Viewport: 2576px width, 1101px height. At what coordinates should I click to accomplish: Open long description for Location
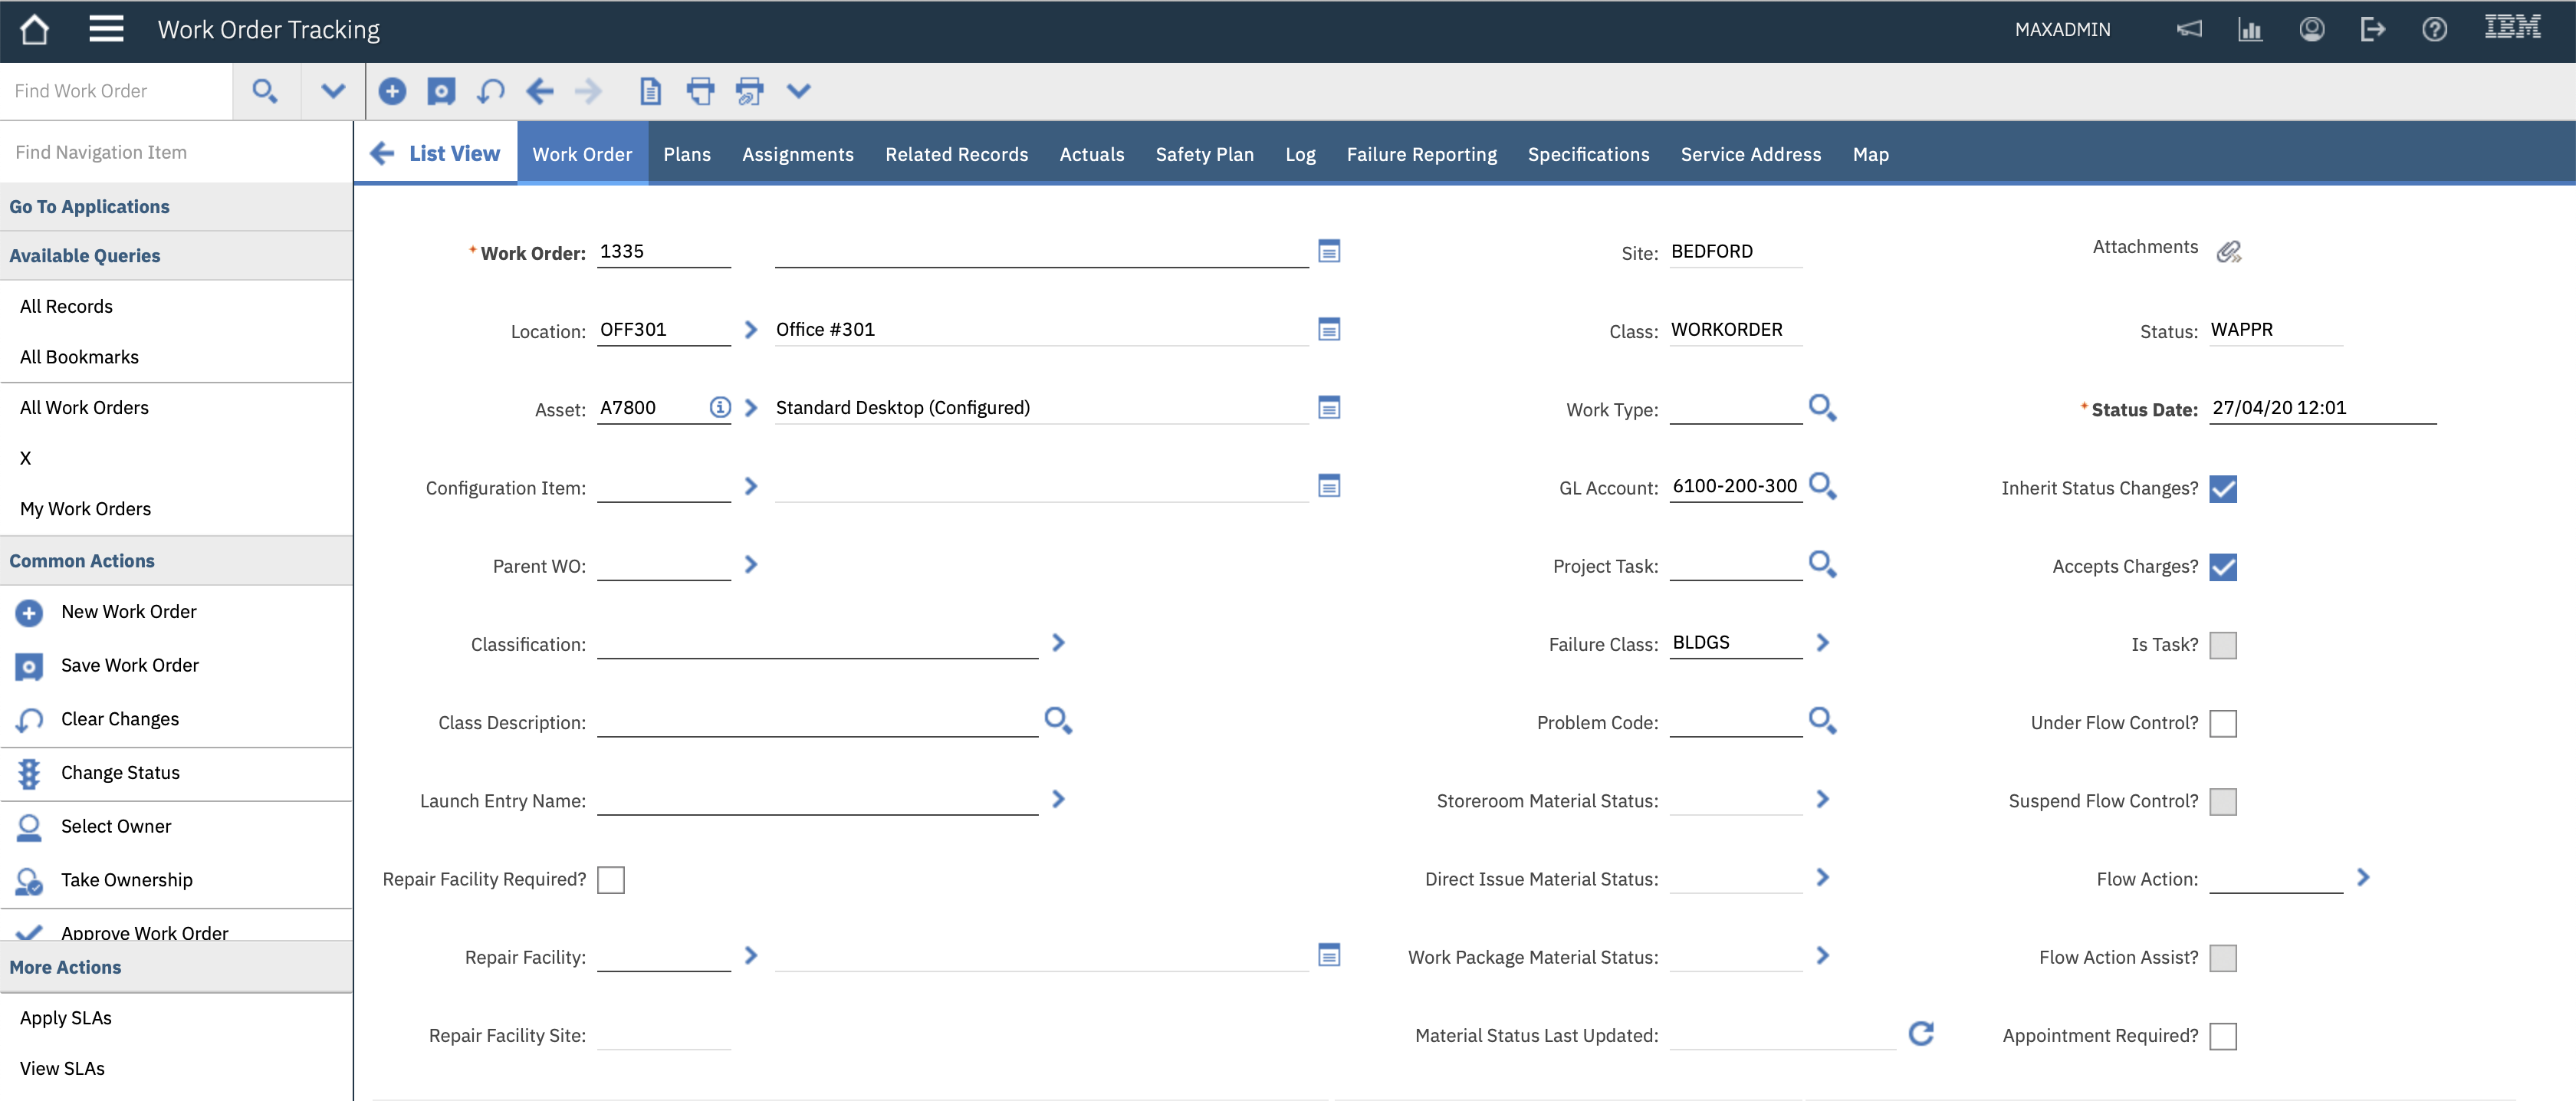[1329, 329]
